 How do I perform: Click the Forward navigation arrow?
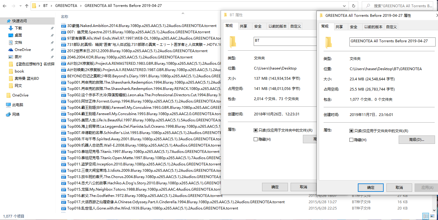point(14,6)
